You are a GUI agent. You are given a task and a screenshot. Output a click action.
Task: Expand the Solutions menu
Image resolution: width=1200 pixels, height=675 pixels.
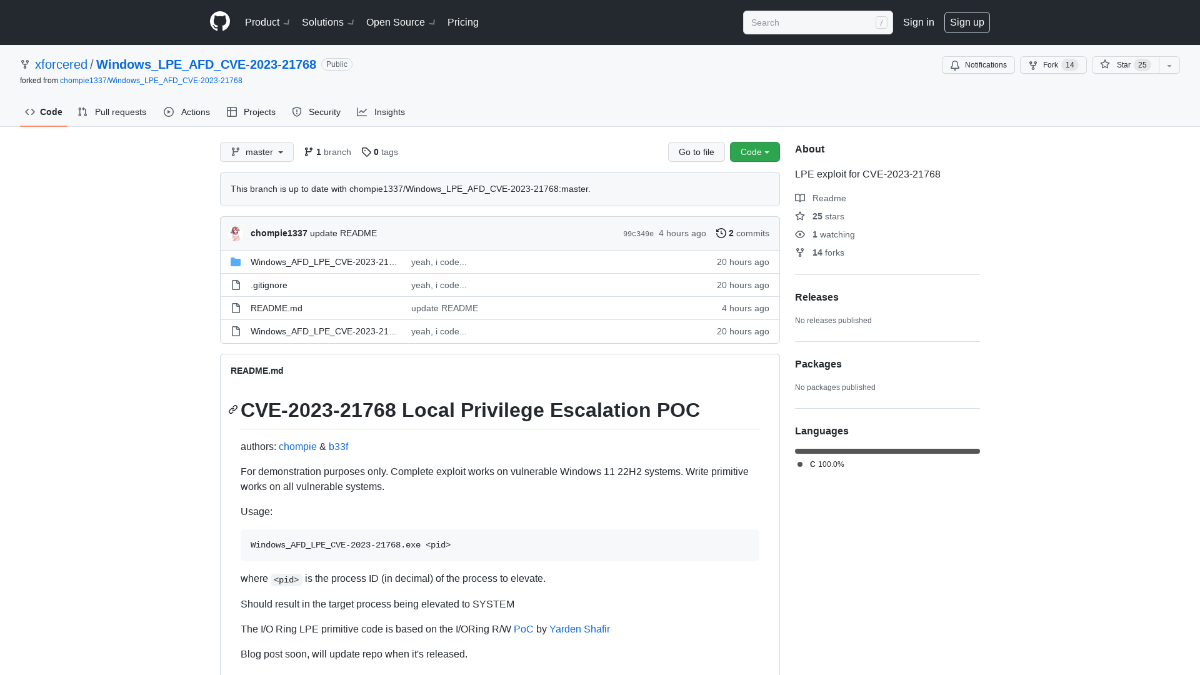click(x=327, y=22)
